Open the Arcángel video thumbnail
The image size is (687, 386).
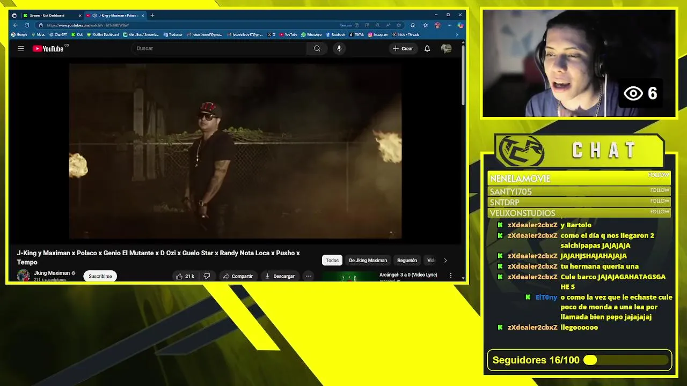(349, 276)
